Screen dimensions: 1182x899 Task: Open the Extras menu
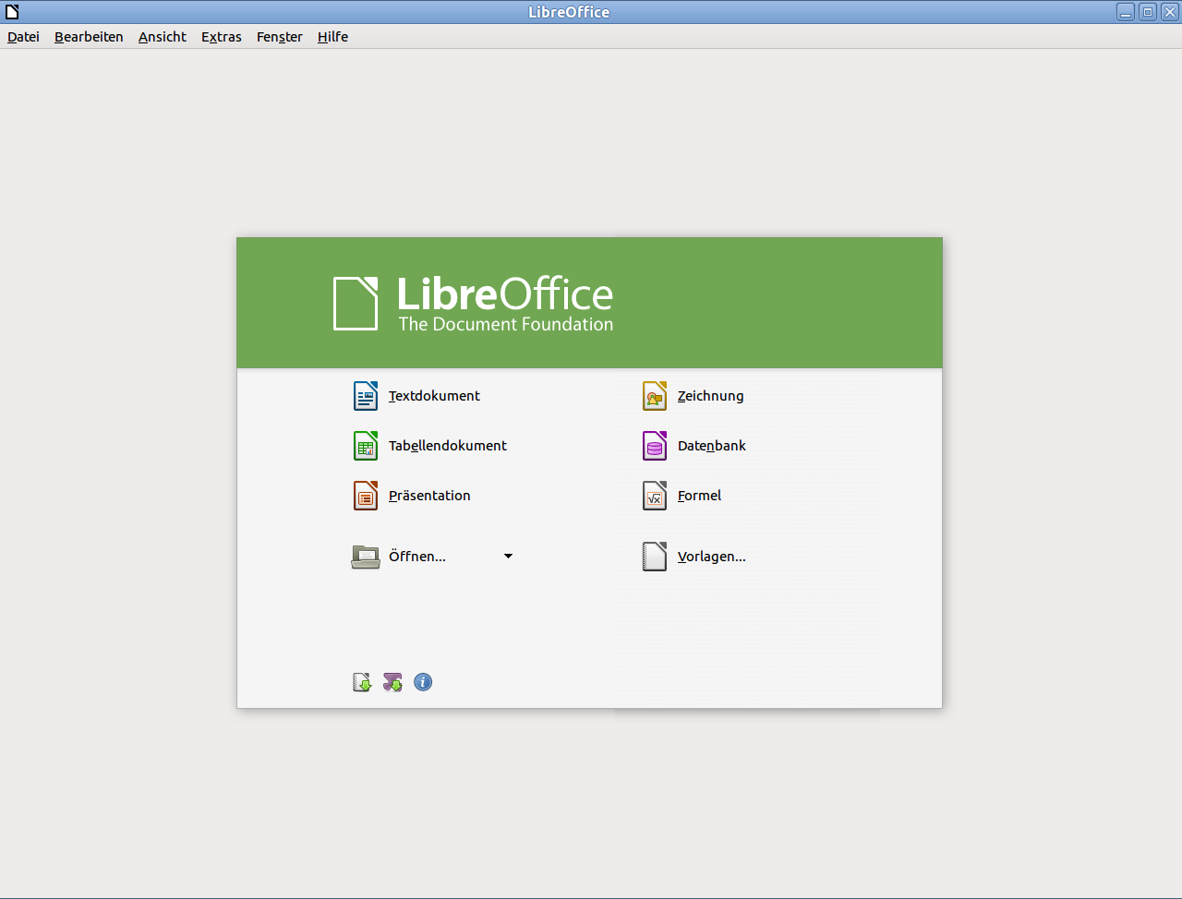(x=222, y=37)
